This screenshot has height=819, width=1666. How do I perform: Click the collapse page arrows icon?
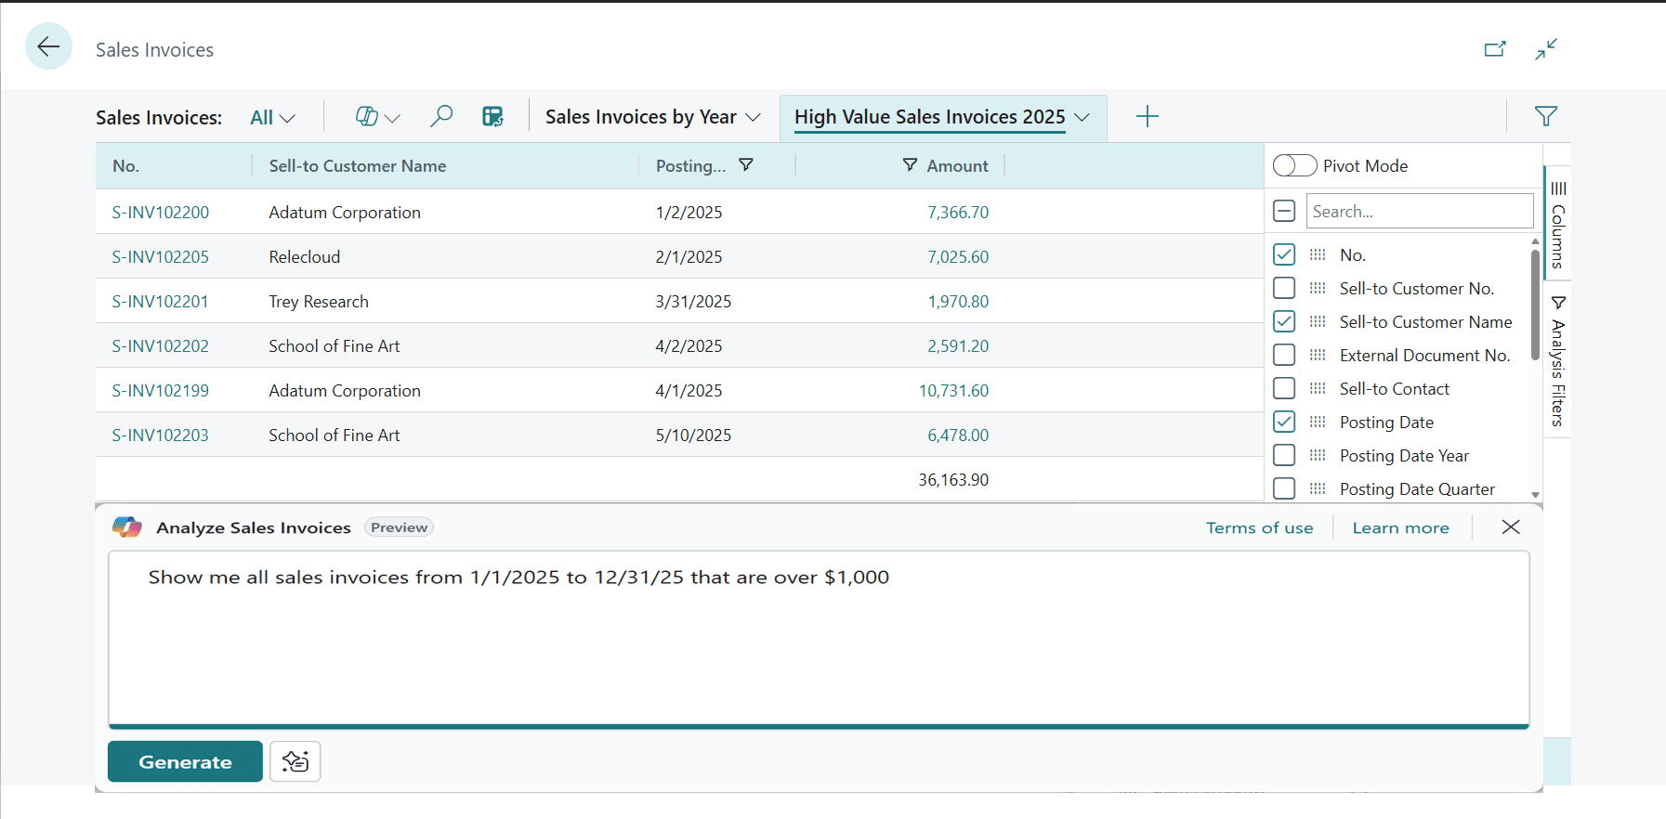coord(1546,49)
